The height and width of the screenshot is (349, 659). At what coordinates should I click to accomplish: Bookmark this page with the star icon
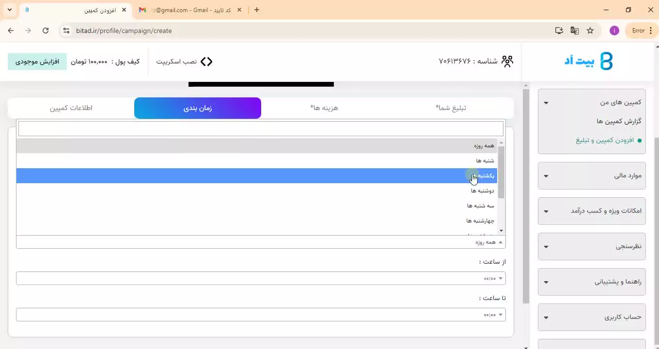(x=590, y=31)
